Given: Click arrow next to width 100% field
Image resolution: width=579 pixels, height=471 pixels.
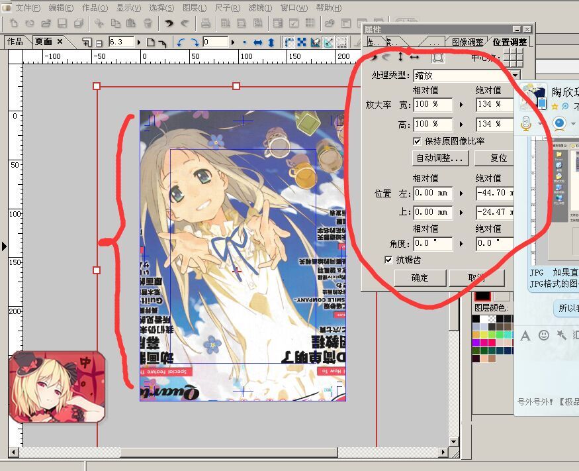Looking at the screenshot, I should [x=461, y=105].
